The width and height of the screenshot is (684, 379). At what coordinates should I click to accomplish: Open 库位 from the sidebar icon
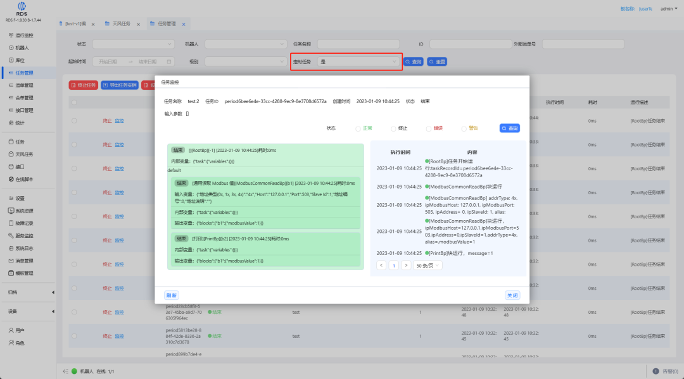click(x=11, y=60)
